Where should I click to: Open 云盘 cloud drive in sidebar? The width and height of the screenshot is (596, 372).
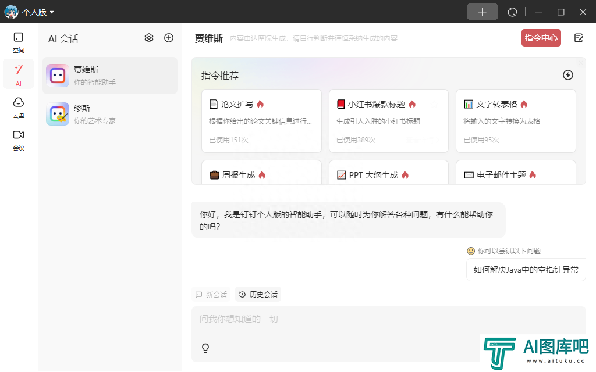[x=18, y=108]
